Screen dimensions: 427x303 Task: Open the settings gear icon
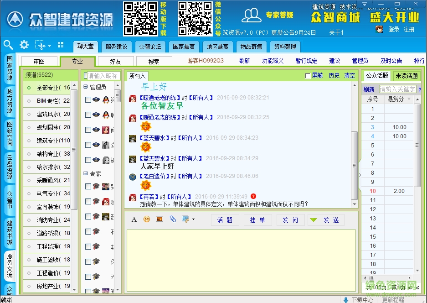(x=24, y=46)
